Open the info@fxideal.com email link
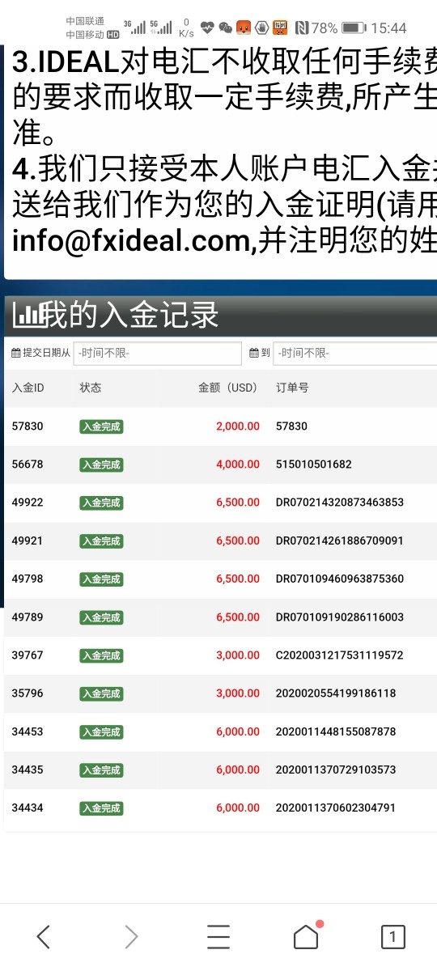The image size is (437, 971). click(129, 242)
